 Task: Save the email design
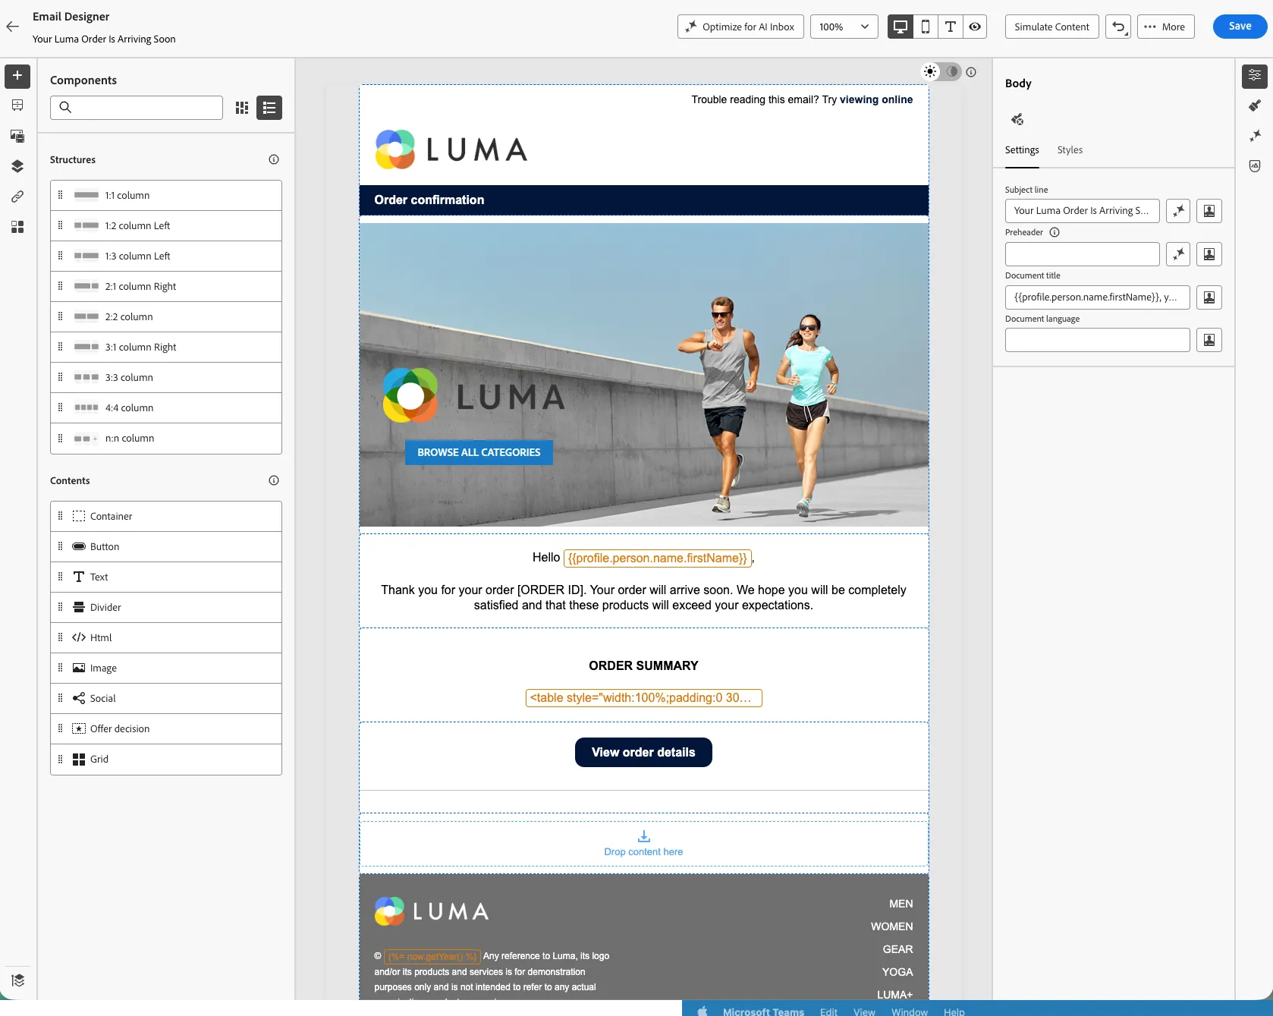click(1240, 27)
